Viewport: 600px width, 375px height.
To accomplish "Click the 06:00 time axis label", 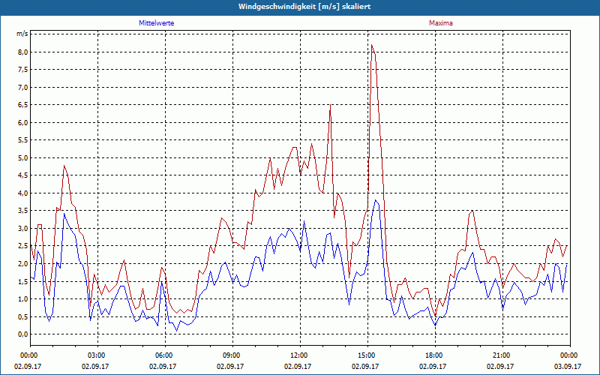I will click(163, 355).
